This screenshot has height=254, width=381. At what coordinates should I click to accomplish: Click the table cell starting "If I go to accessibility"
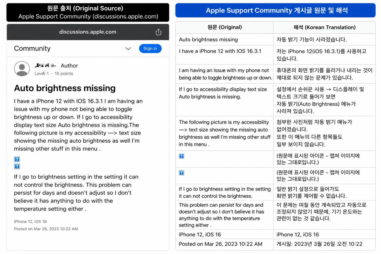click(224, 100)
